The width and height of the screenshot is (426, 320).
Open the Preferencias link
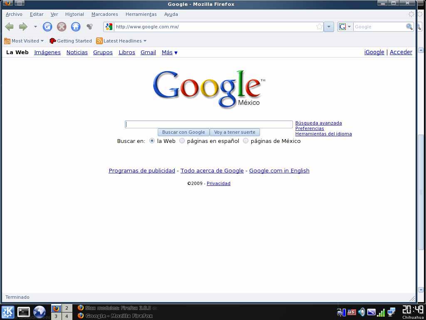310,128
